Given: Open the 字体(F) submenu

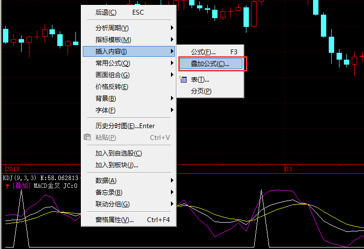Looking at the screenshot, I should pyautogui.click(x=129, y=110).
